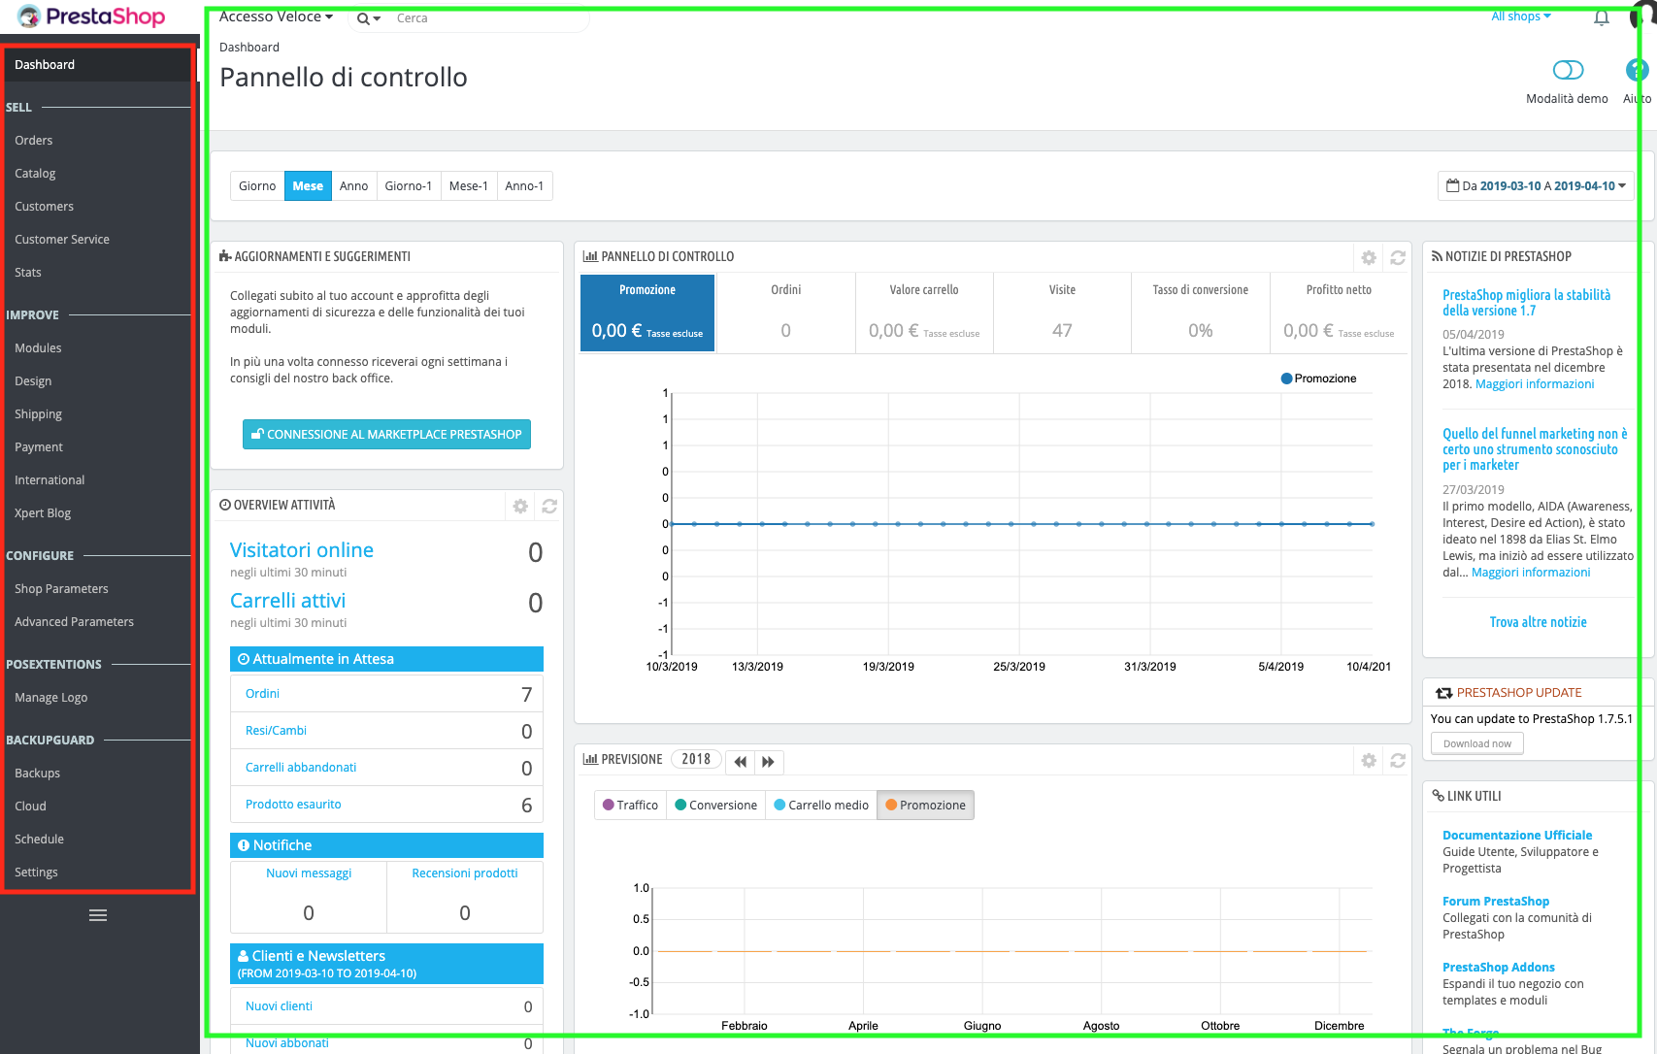The width and height of the screenshot is (1657, 1054).
Task: Select the Anno-1 period tab
Action: [x=524, y=185]
